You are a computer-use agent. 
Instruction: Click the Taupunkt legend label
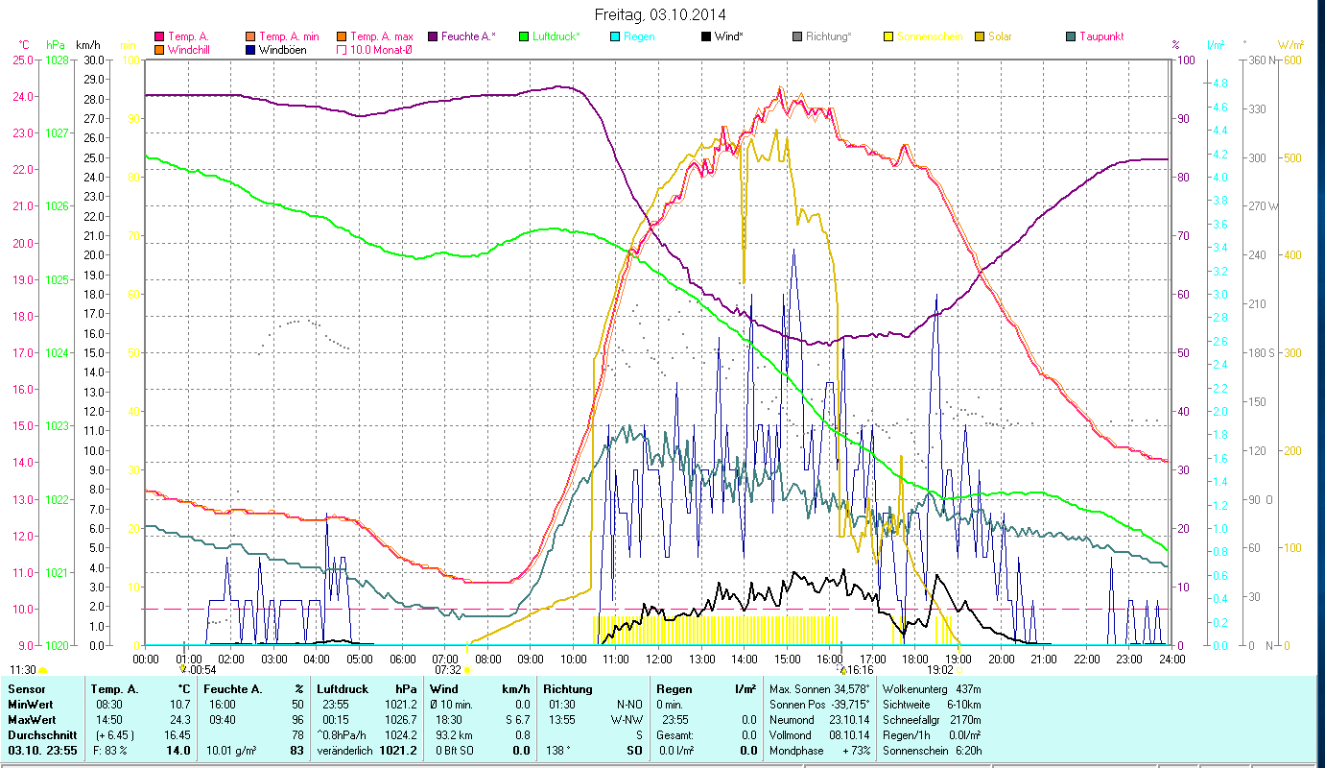click(x=1101, y=37)
